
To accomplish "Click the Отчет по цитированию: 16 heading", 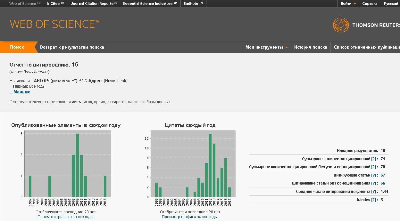I will pos(44,65).
